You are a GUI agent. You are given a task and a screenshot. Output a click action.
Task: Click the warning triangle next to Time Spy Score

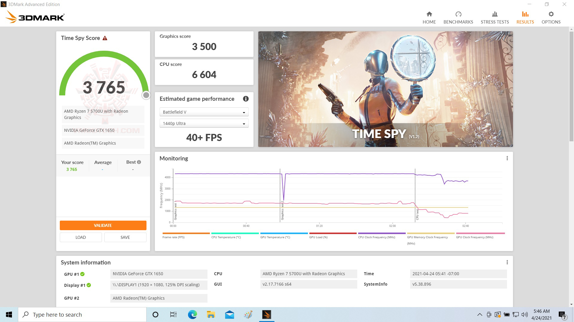(x=105, y=38)
